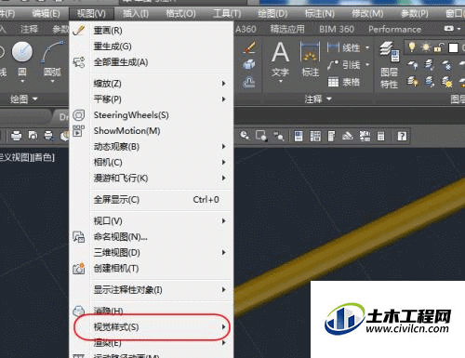Viewport: 465px width, 358px height.
Task: Open the 线性 dimension dropdown arrow
Action: pos(367,47)
